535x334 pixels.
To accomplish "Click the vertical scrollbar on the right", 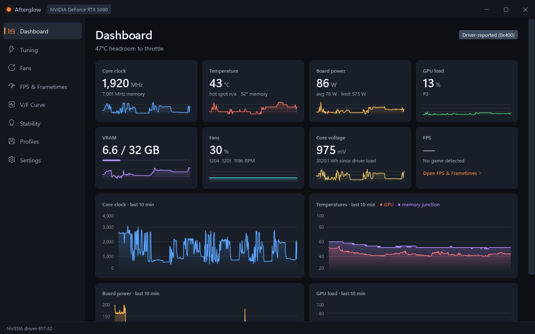I will [x=531, y=147].
